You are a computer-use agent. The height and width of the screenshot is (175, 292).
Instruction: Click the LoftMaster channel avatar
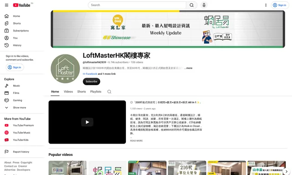point(65,69)
